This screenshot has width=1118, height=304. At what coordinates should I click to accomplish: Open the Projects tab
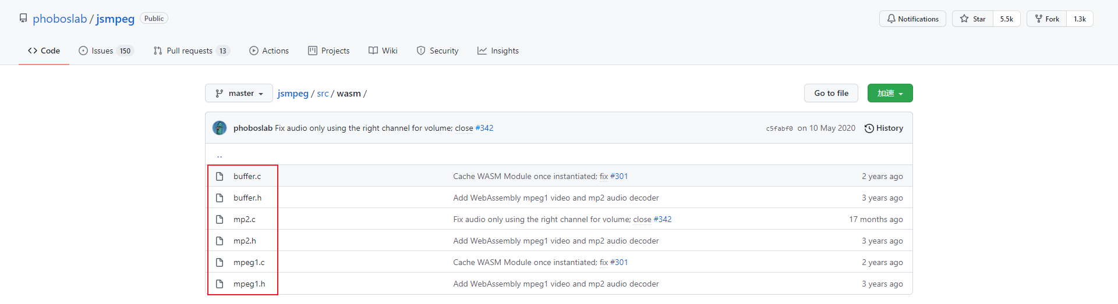coord(329,51)
